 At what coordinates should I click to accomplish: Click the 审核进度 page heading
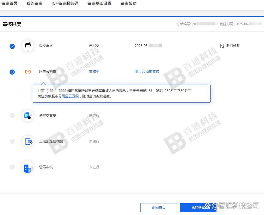click(x=12, y=24)
